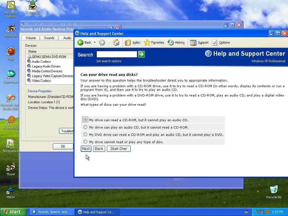The image size is (288, 216).
Task: Click the keyboard icon in taskbar
Action: pyautogui.click(x=246, y=212)
